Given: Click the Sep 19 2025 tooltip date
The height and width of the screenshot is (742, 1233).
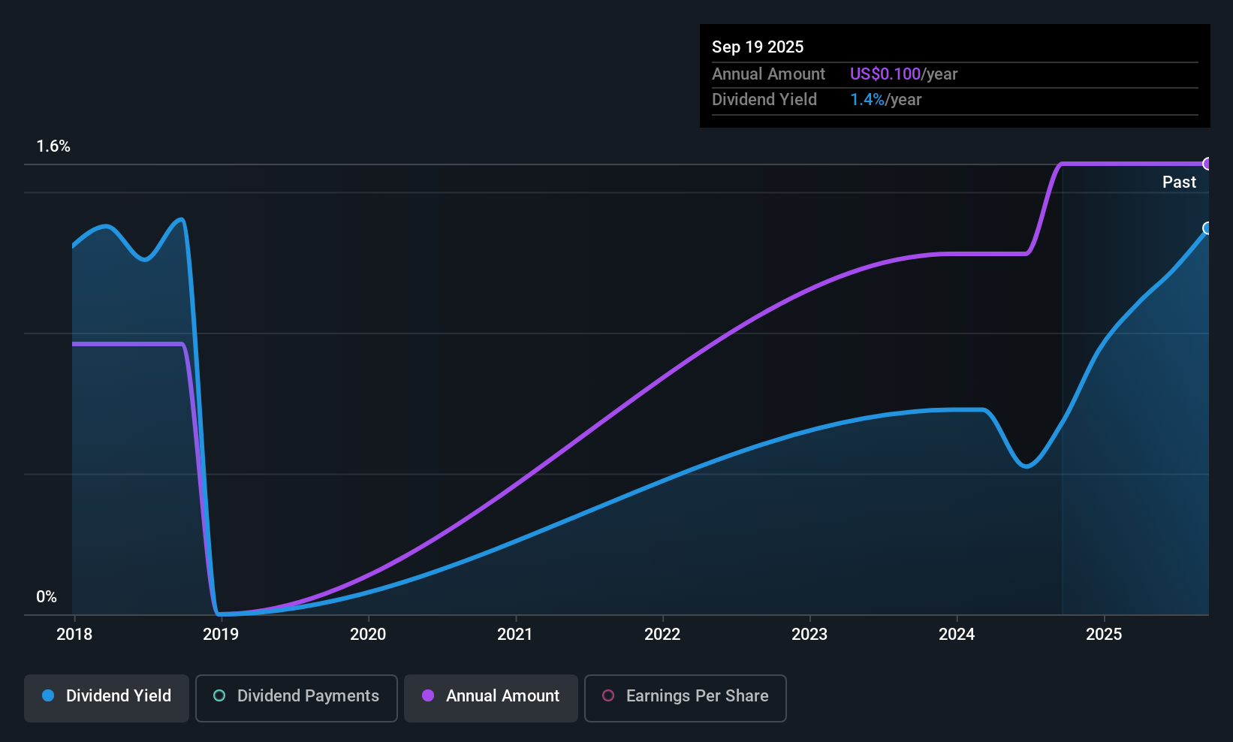Looking at the screenshot, I should (x=758, y=47).
